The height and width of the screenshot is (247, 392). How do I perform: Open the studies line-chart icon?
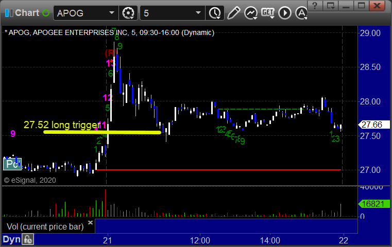tap(251, 13)
